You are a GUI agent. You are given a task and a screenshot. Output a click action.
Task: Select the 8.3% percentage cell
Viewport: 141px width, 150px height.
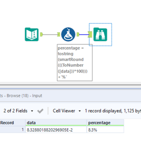click(x=105, y=130)
